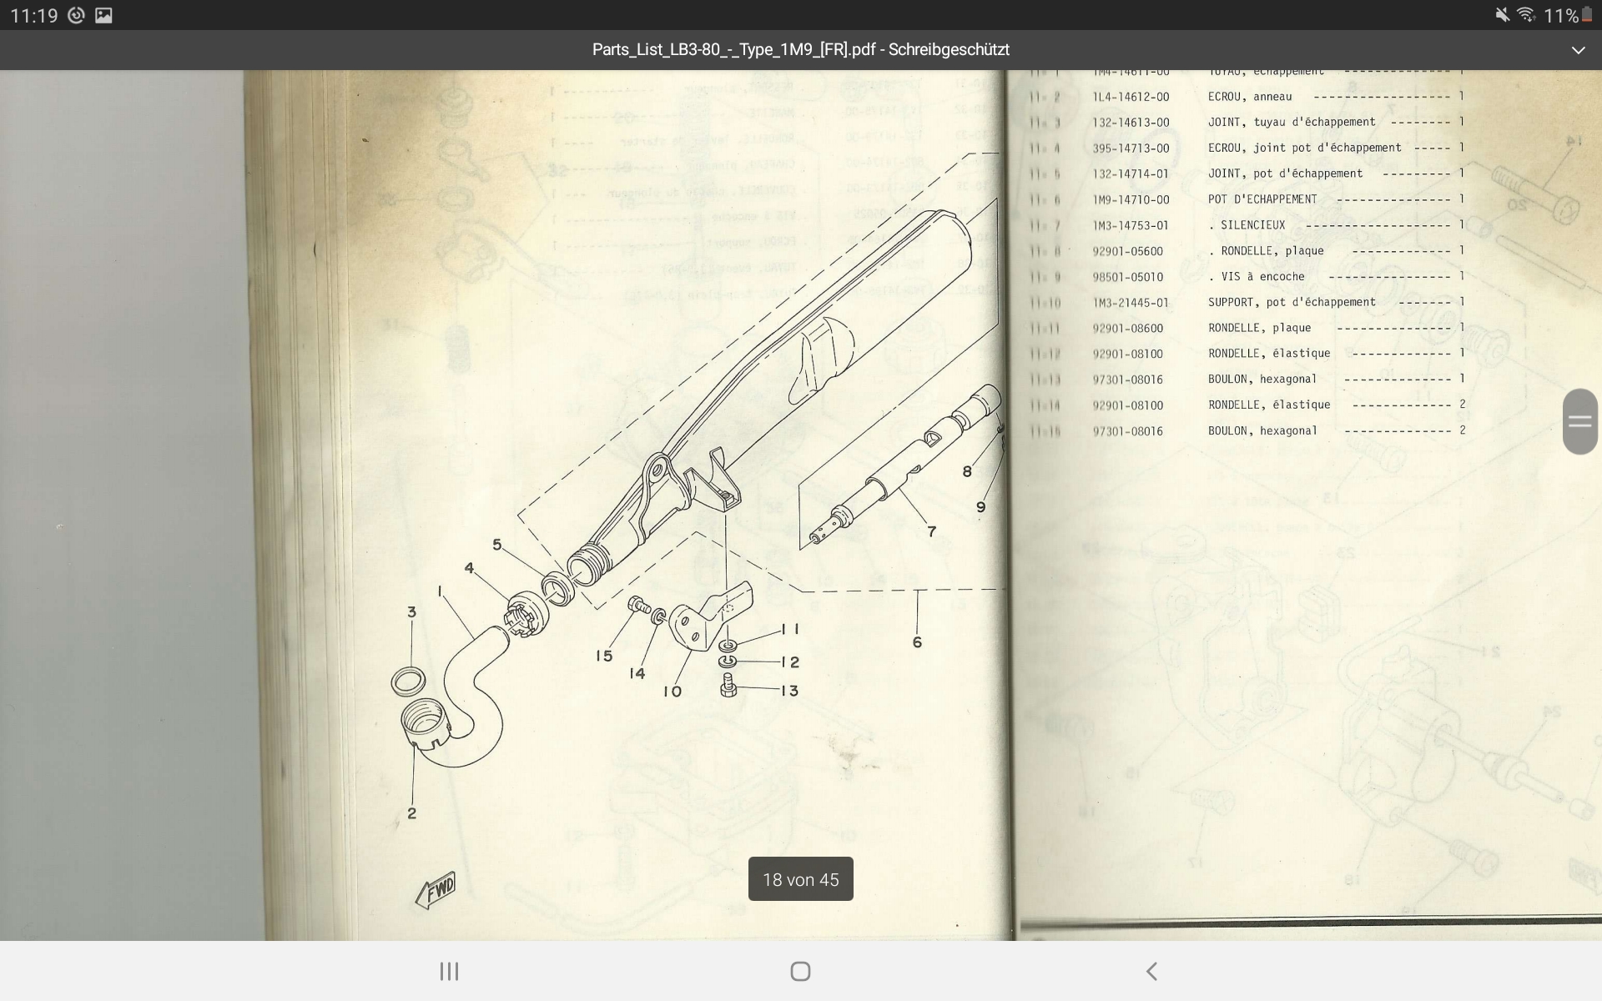
Task: Select part number 1M9-14710-00
Action: coord(1131,200)
